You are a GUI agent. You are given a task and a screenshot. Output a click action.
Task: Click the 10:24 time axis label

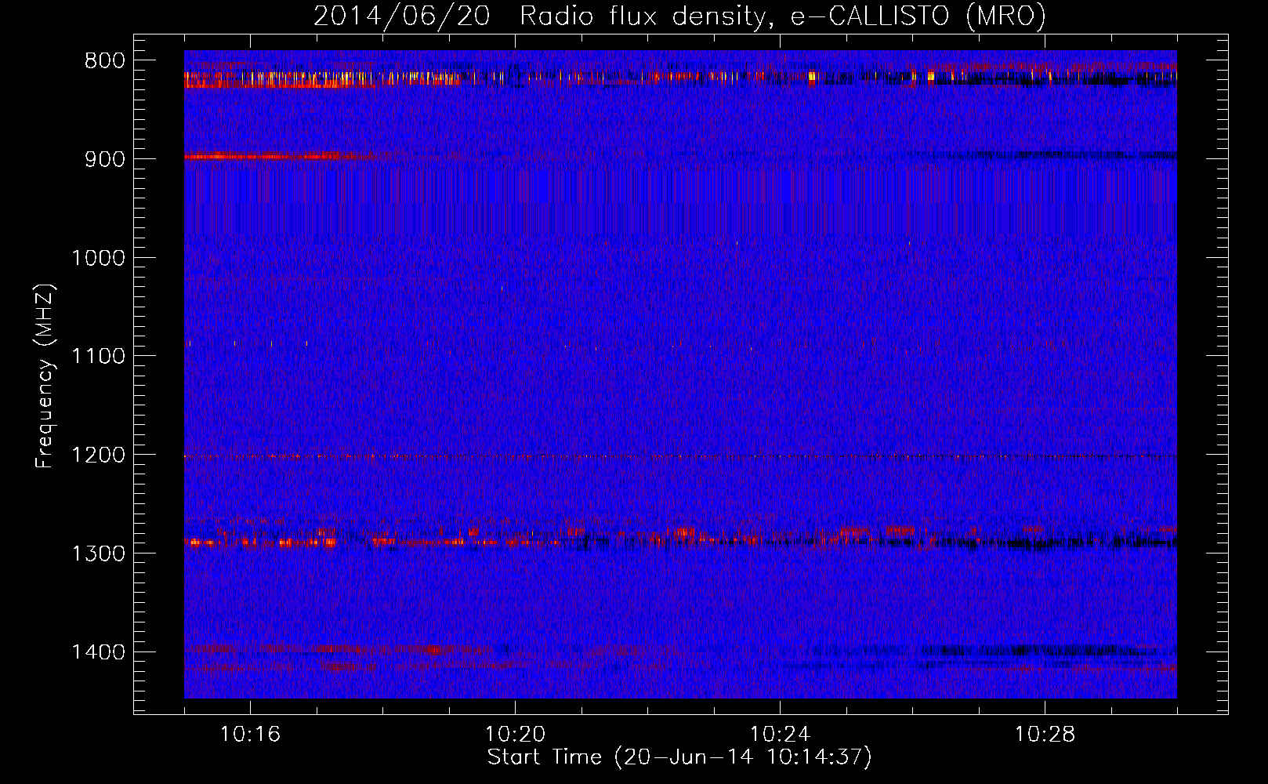click(x=780, y=735)
